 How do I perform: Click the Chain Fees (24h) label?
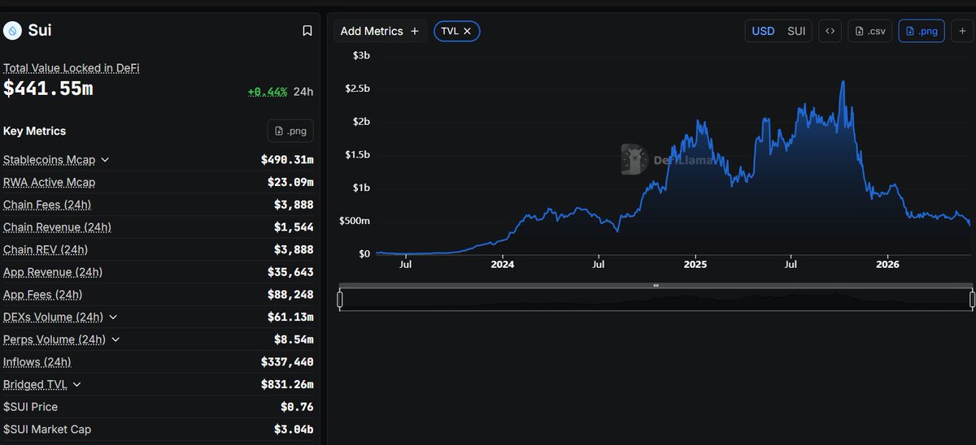[x=47, y=205]
